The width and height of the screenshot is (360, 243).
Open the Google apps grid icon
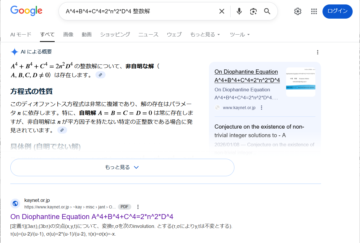point(314,11)
